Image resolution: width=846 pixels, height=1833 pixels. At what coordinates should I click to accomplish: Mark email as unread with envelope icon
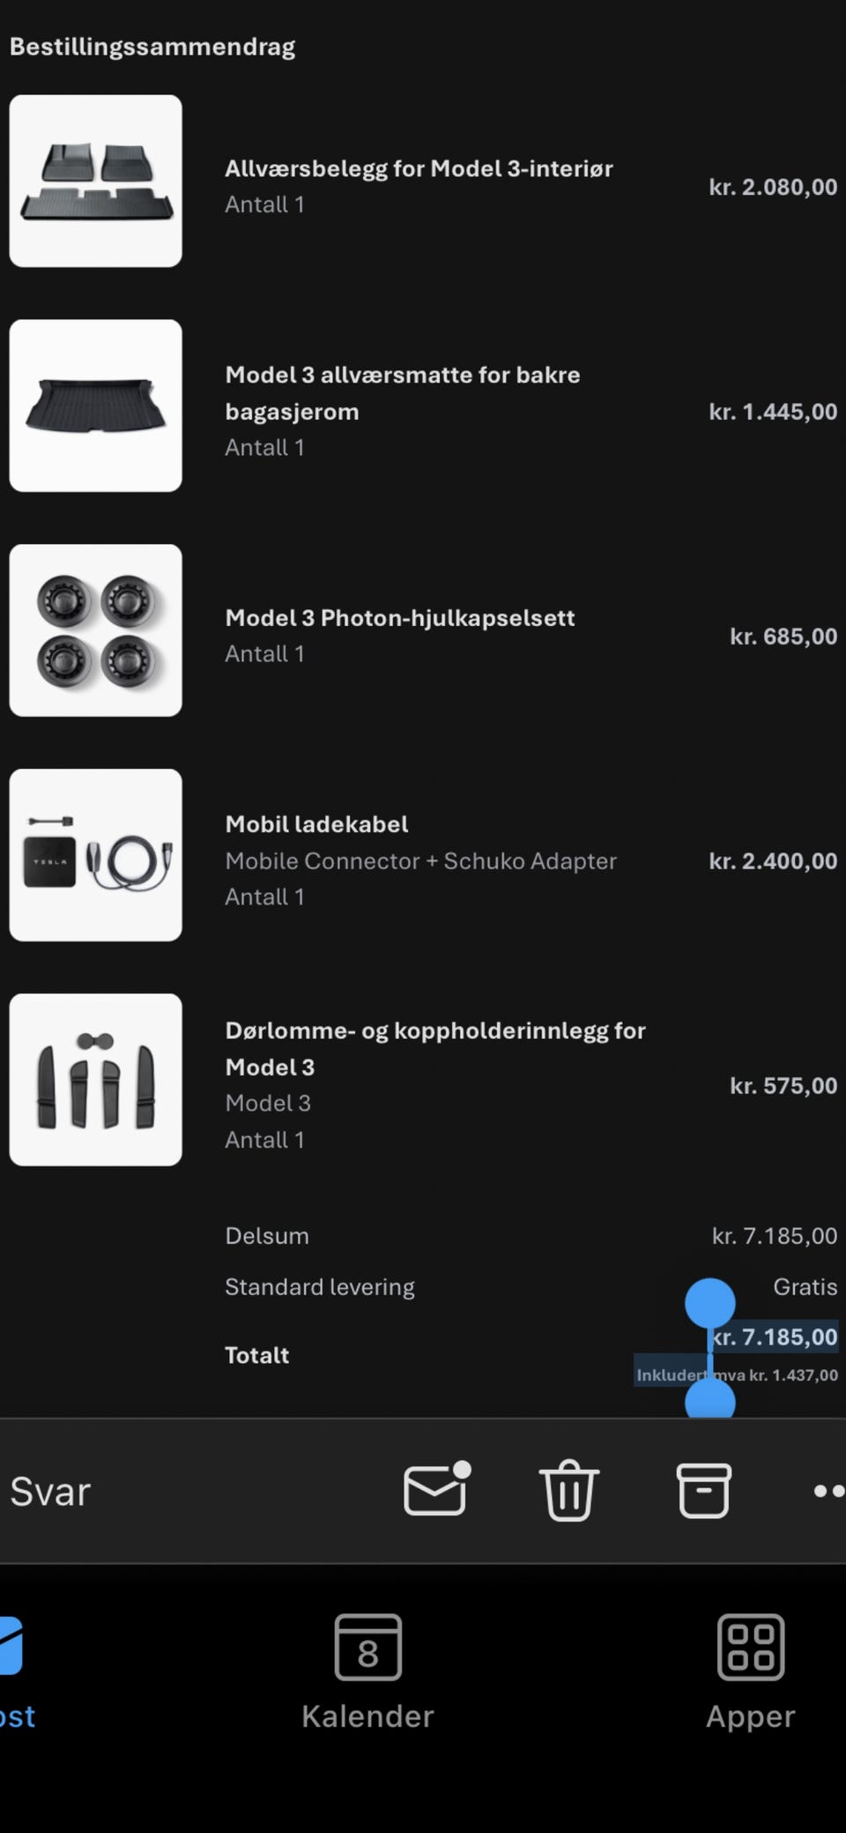436,1490
